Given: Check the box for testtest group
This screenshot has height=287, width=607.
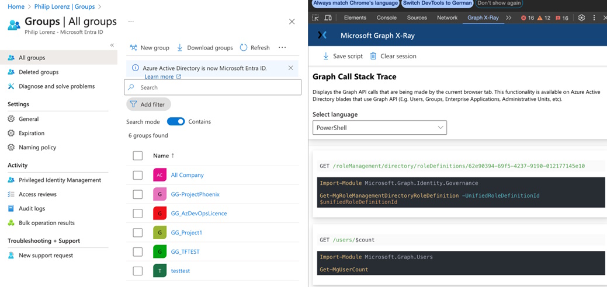Looking at the screenshot, I should pyautogui.click(x=137, y=271).
